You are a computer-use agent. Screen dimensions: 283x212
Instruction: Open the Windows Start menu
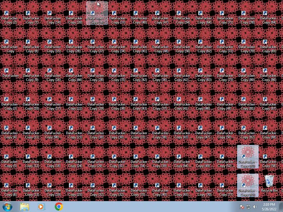coord(7,206)
